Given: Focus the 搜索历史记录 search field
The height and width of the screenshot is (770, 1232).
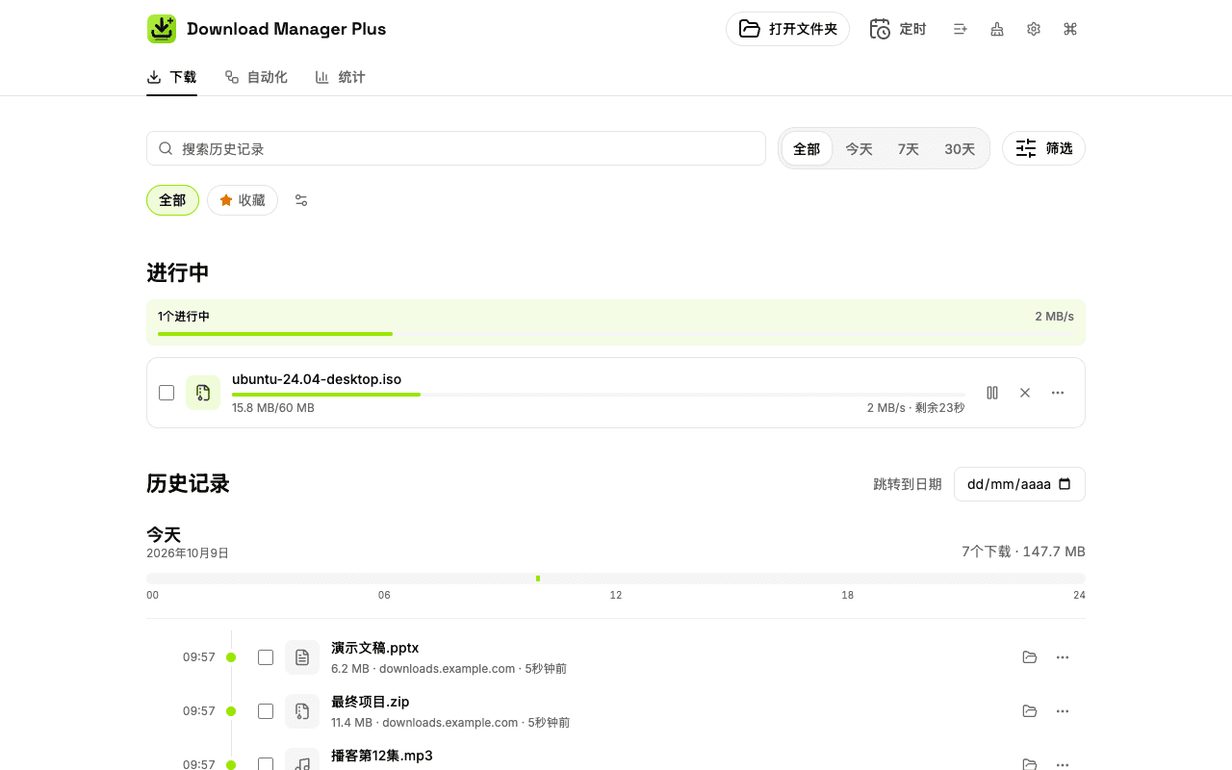Looking at the screenshot, I should (456, 148).
